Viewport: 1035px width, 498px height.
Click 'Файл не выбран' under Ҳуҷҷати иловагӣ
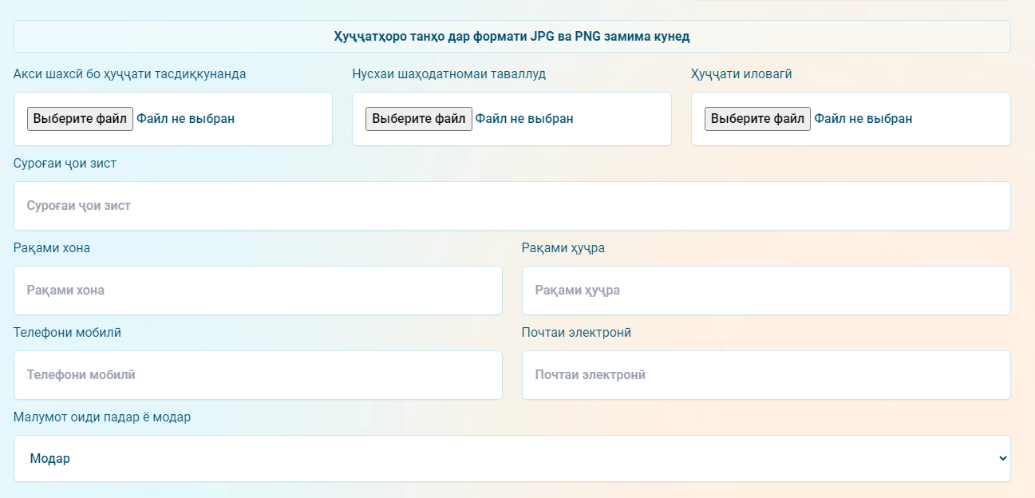[x=863, y=119]
